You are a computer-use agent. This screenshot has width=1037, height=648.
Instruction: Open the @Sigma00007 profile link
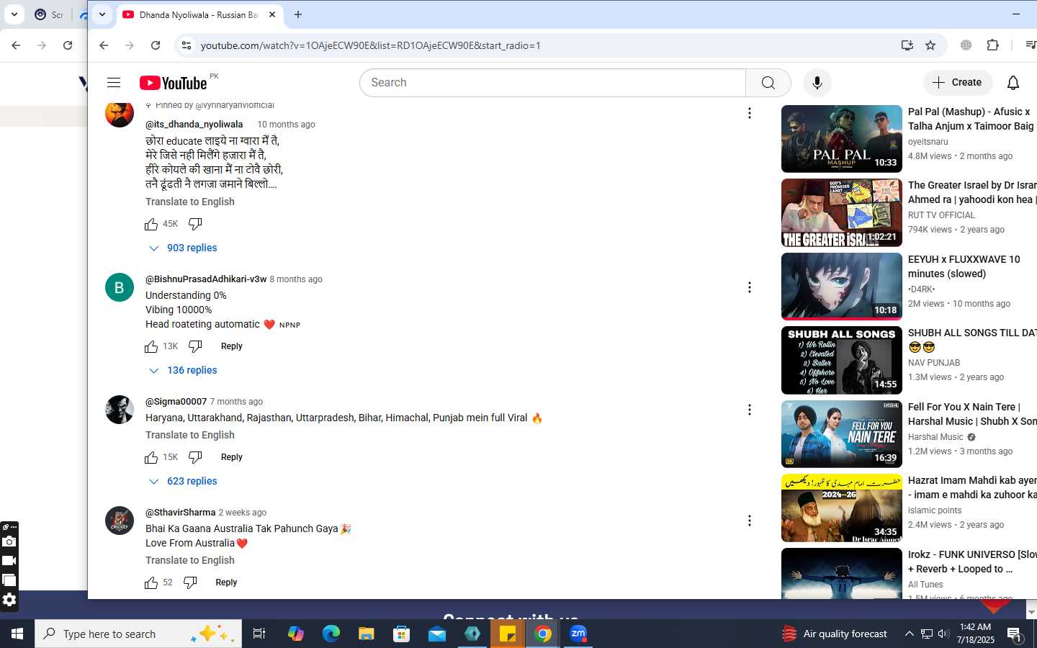click(176, 401)
